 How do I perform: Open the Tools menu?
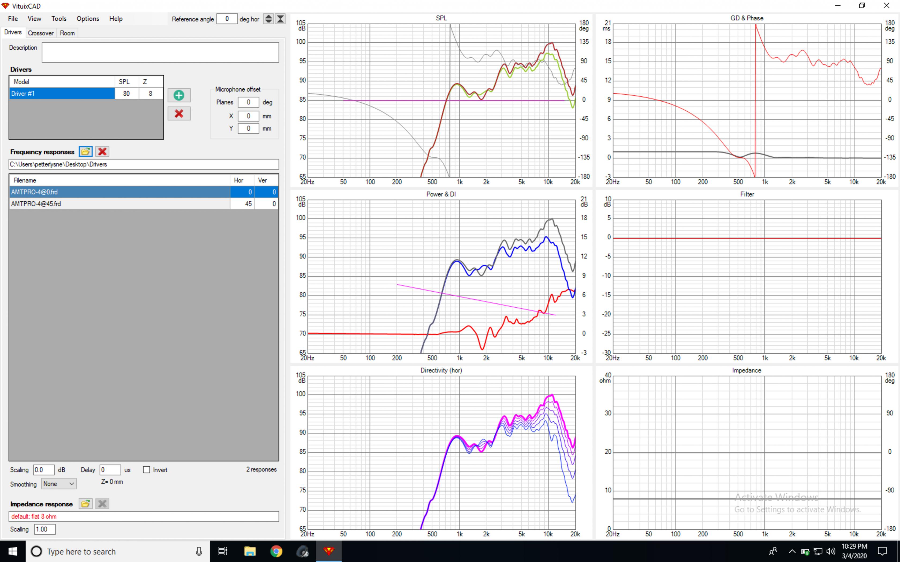pos(59,18)
